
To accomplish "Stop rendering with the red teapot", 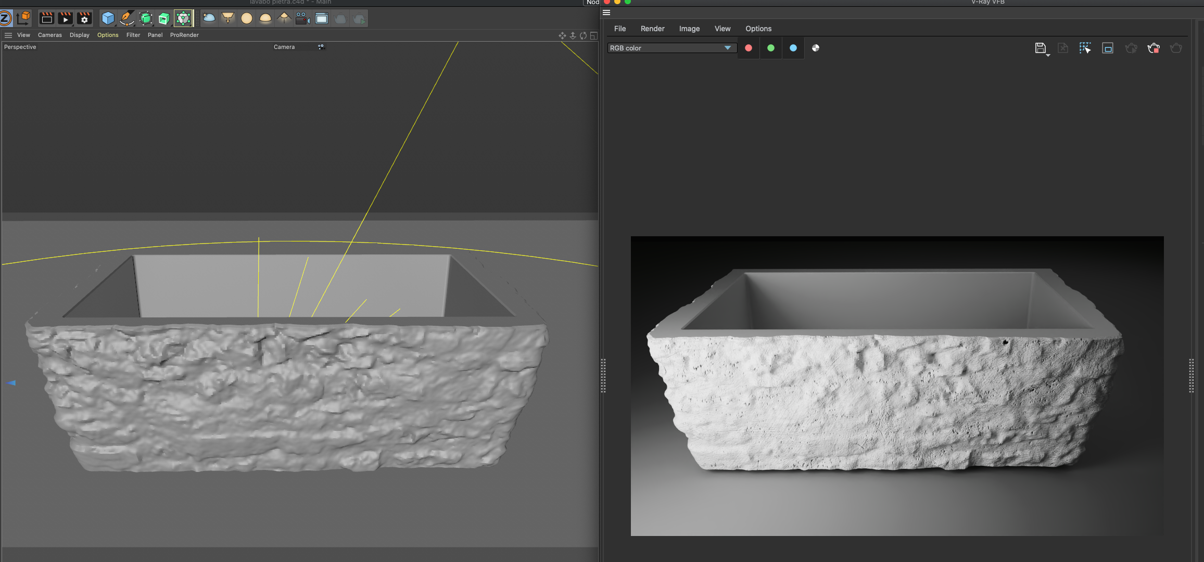I will coord(1153,48).
